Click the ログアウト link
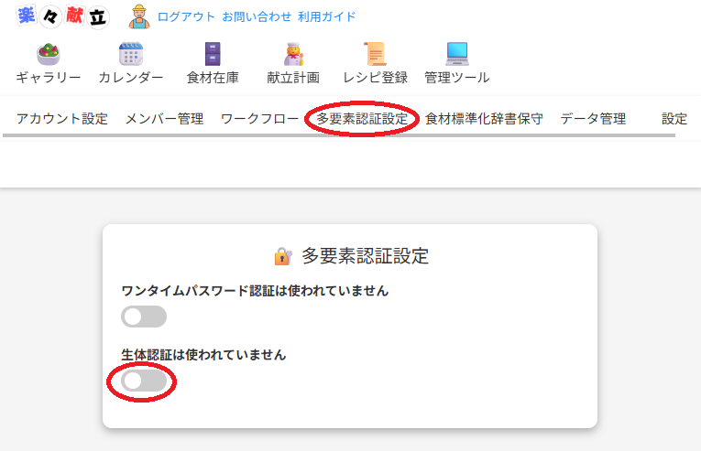The height and width of the screenshot is (451, 701). 186,17
